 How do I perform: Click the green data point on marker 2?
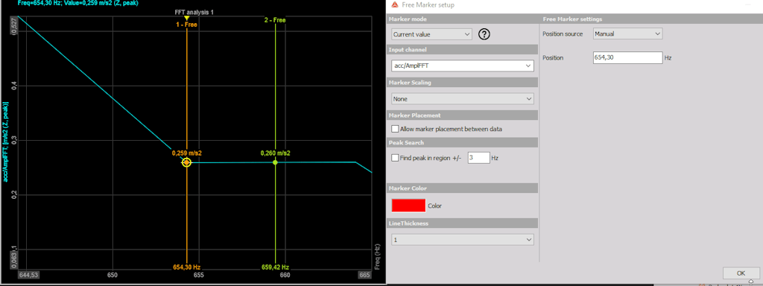[x=275, y=162]
